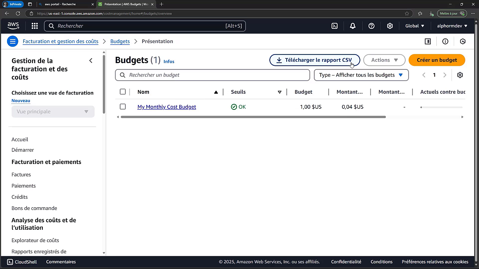Open the My Monthly Cost Budget link

(x=167, y=107)
